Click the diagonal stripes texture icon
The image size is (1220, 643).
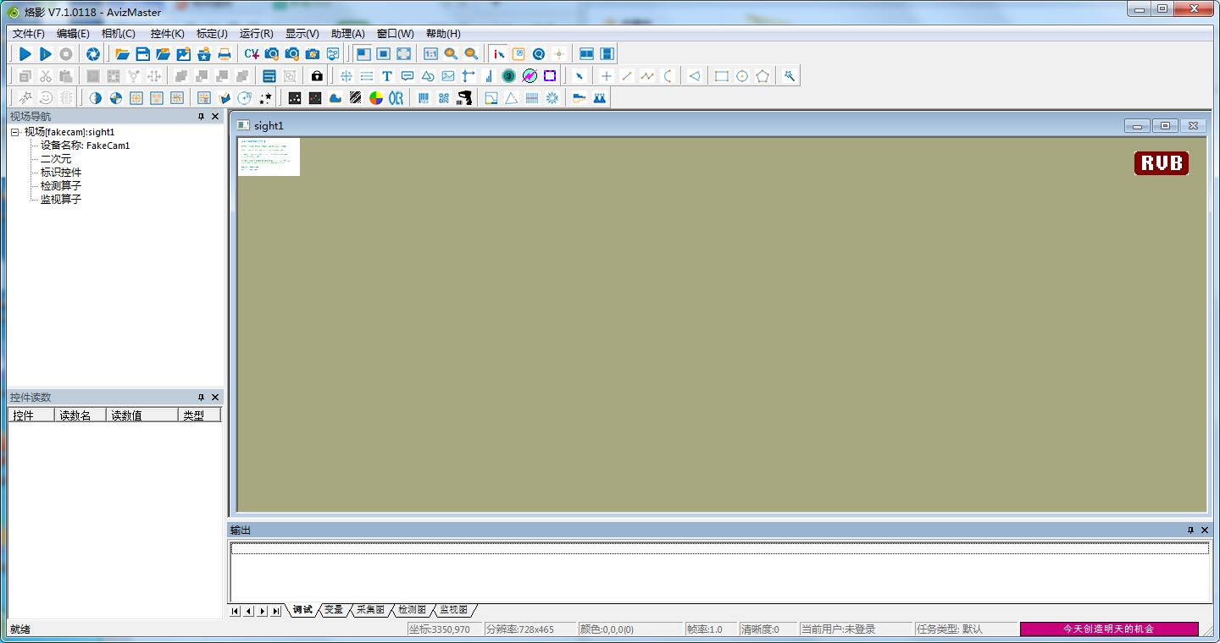(x=356, y=98)
